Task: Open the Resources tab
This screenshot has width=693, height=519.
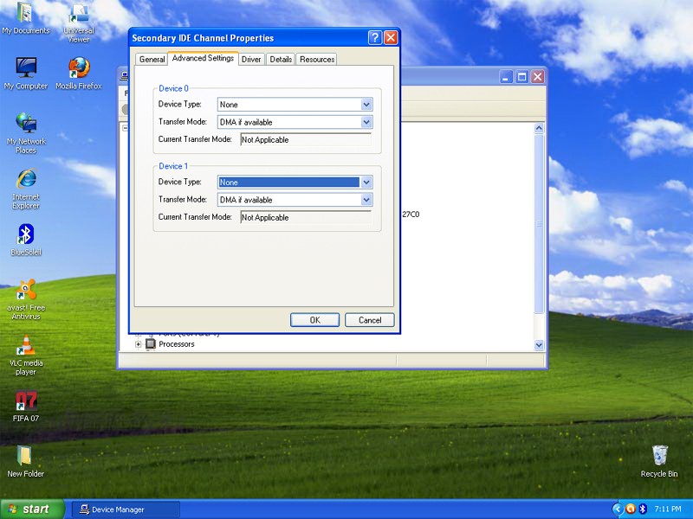Action: (x=317, y=59)
